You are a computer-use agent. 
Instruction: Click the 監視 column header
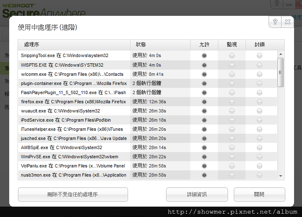coord(232,45)
